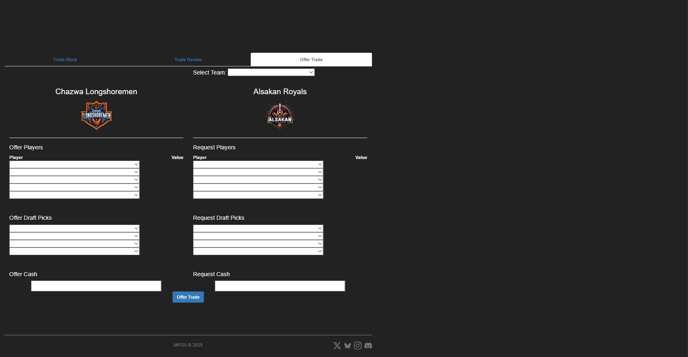Open the Discord icon link

tap(368, 346)
